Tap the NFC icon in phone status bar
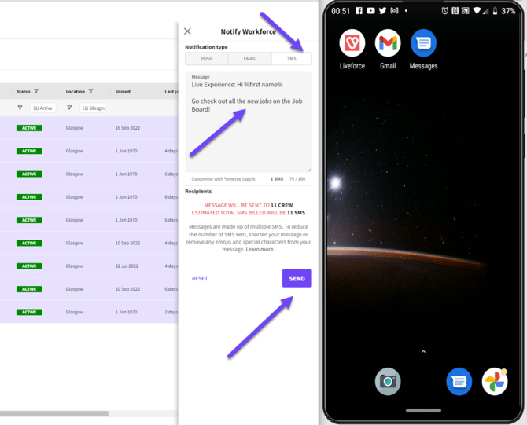The width and height of the screenshot is (527, 425). [x=455, y=11]
